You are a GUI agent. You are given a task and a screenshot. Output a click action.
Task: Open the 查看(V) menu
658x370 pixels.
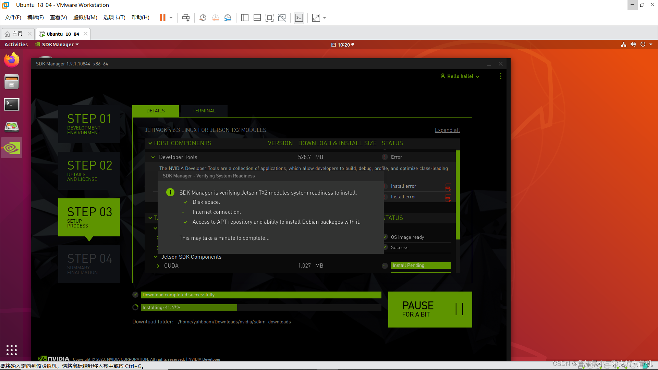[59, 17]
